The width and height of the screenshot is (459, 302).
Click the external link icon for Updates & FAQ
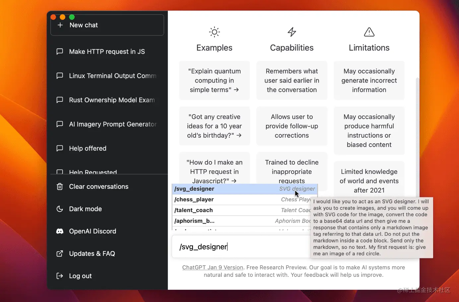pos(60,254)
